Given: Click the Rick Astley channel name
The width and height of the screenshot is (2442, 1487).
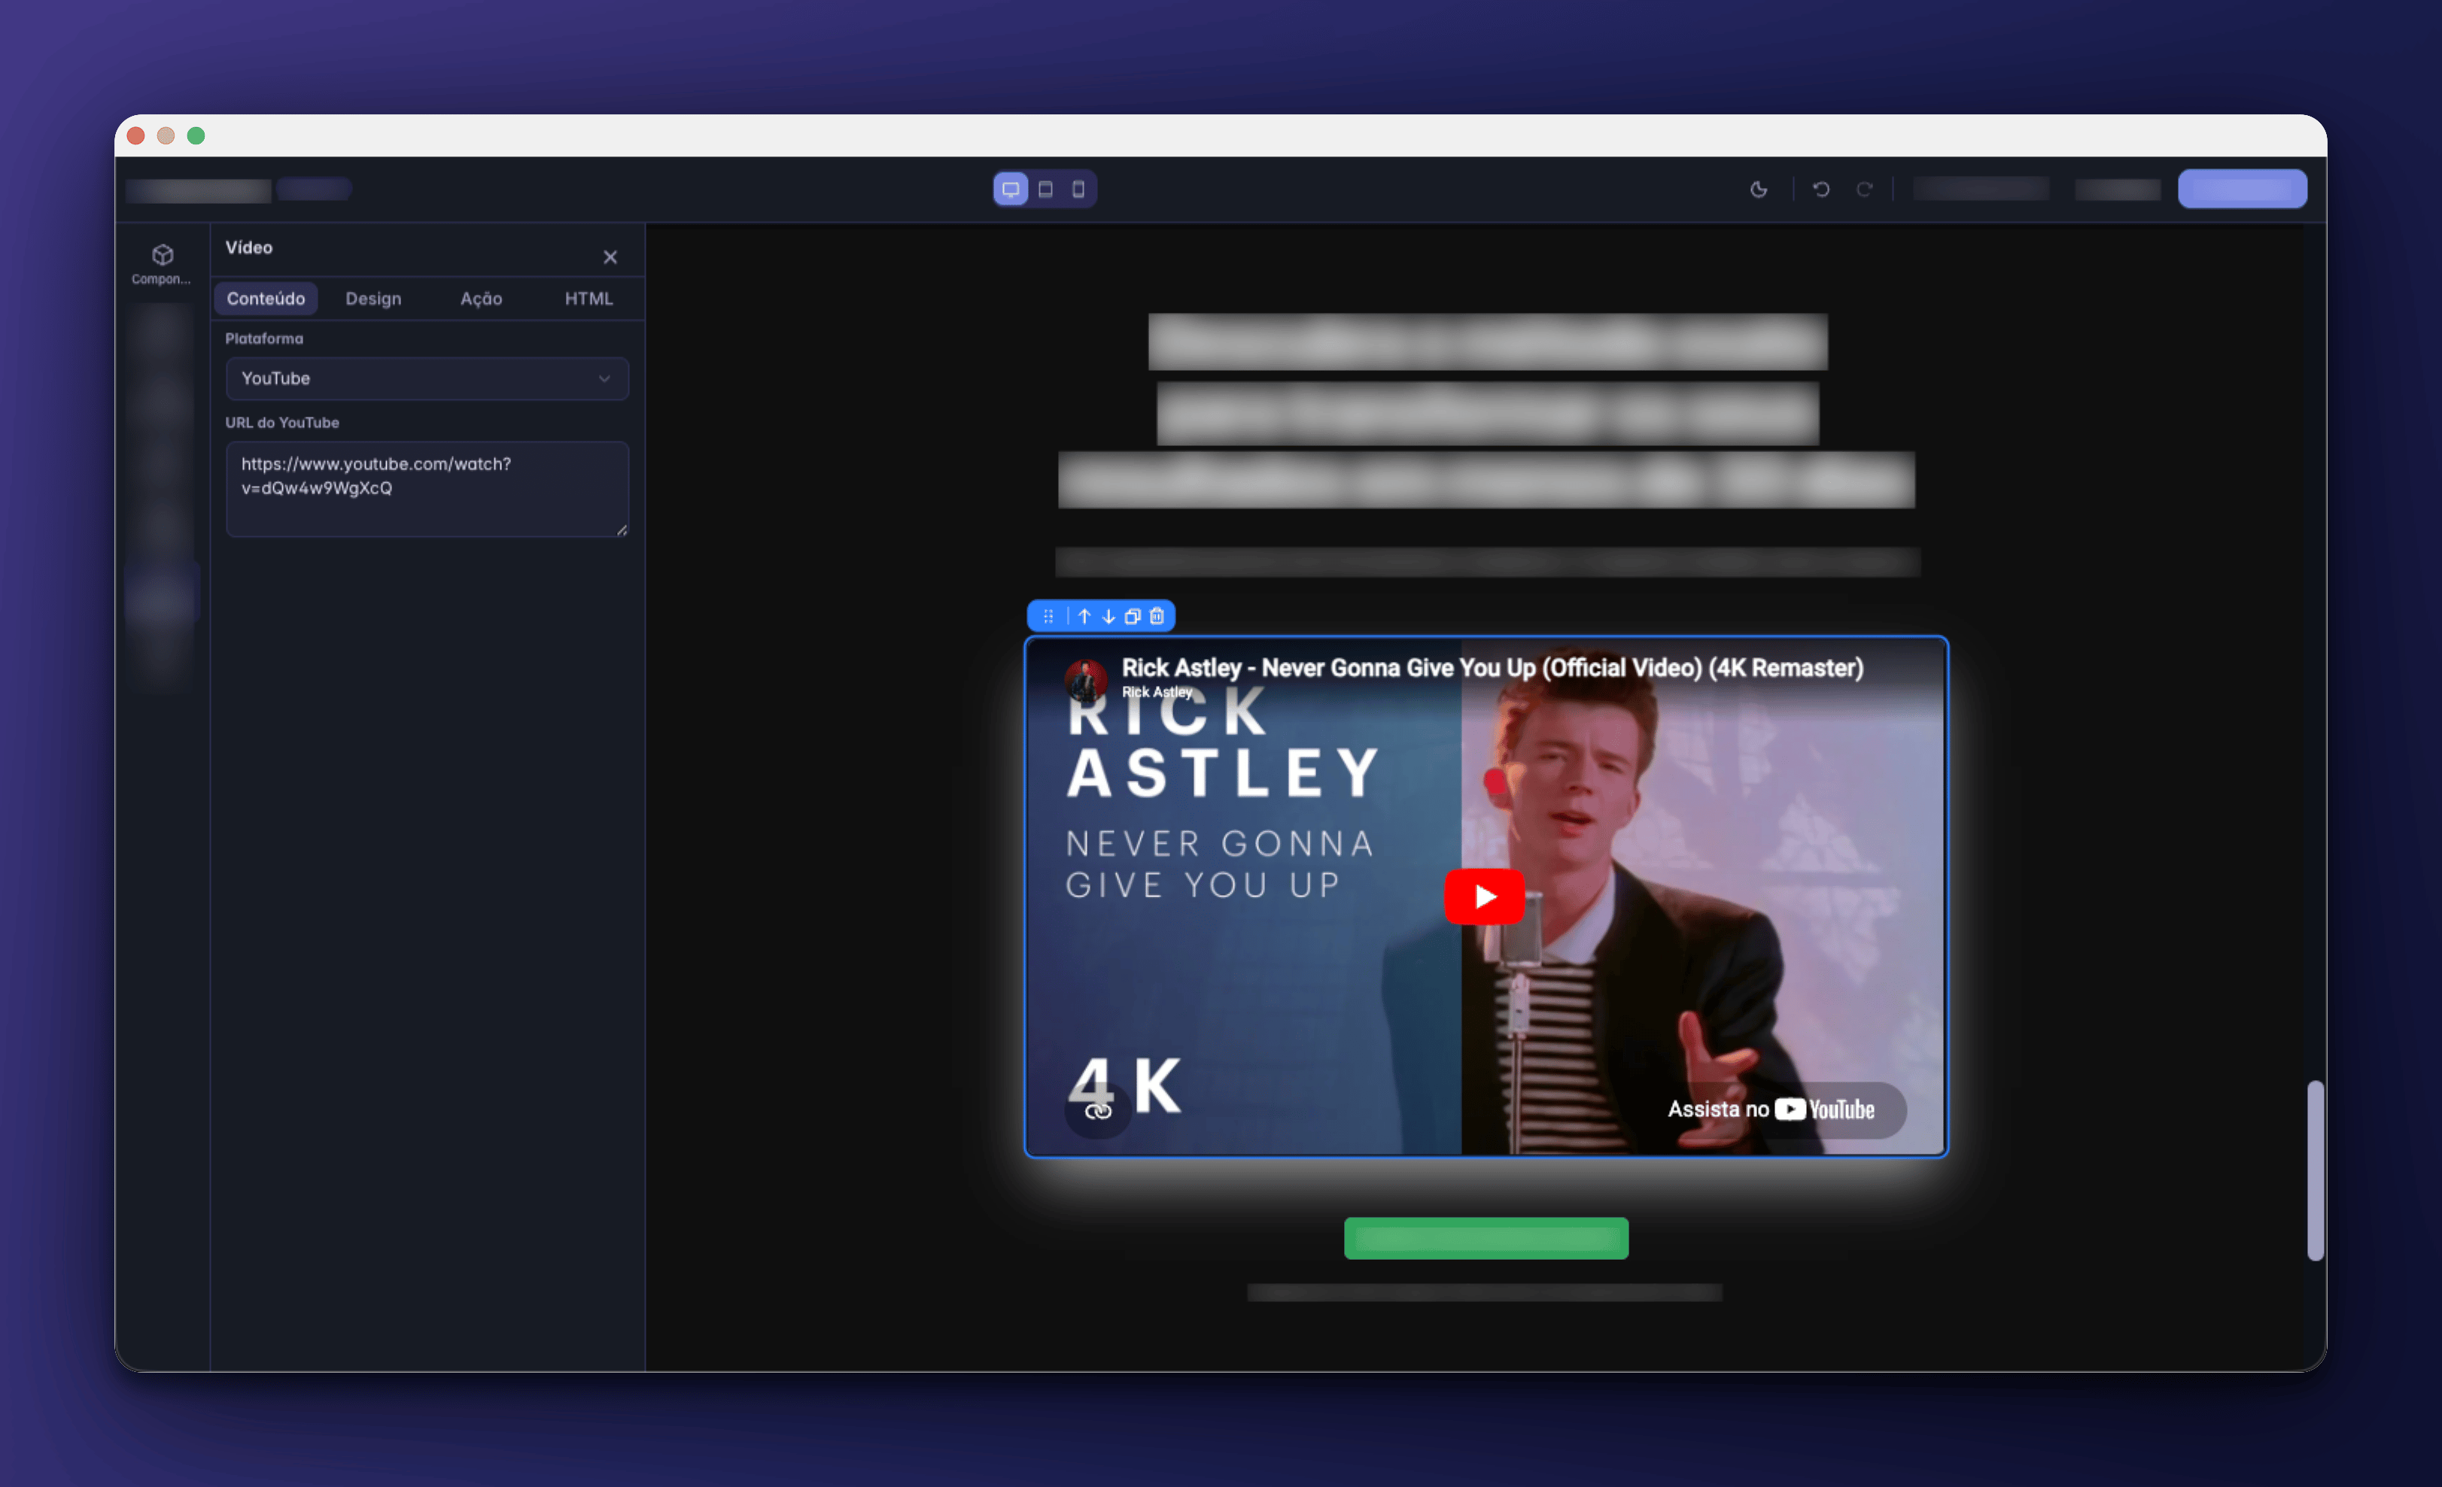Looking at the screenshot, I should [x=1157, y=691].
